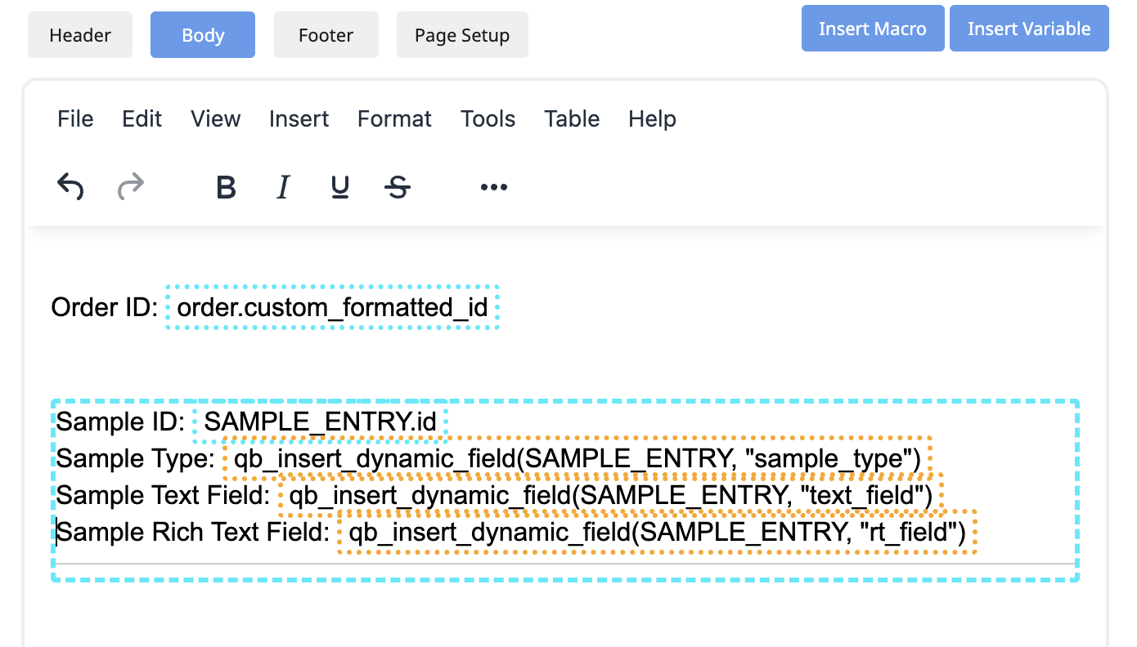Open the File menu
This screenshot has width=1137, height=647.
75,118
